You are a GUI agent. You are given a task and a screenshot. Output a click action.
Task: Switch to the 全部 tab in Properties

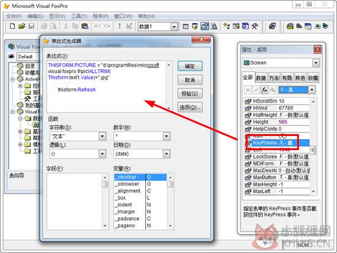tap(248, 77)
